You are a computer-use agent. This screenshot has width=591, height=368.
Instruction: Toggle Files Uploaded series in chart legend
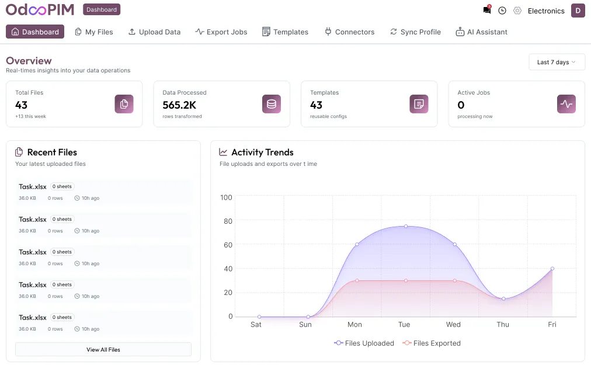coord(364,343)
